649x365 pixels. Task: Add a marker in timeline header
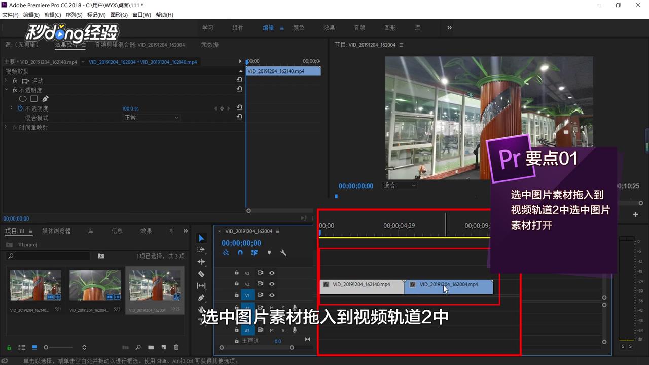269,252
